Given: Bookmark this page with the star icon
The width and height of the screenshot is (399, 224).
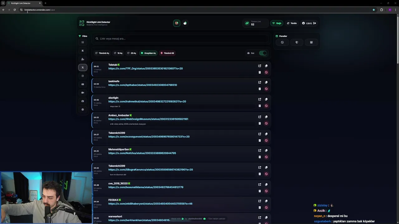Looking at the screenshot, I should click(374, 10).
